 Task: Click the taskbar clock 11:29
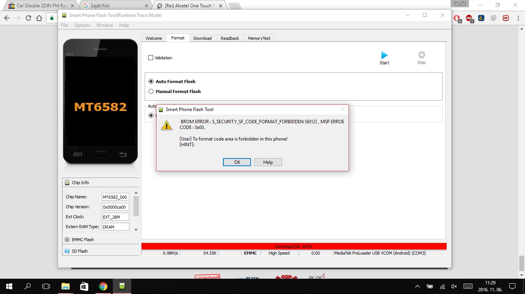489,286
